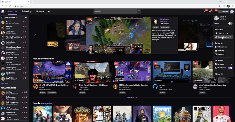Turn off the Dark Theme toggle
This screenshot has height=122, width=235.
click(x=230, y=68)
